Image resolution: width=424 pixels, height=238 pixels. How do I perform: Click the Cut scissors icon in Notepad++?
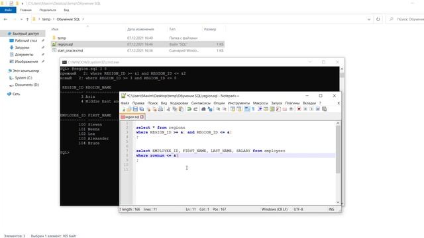(168, 109)
